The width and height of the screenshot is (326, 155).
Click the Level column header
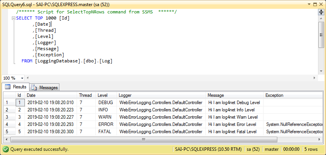click(x=106, y=95)
